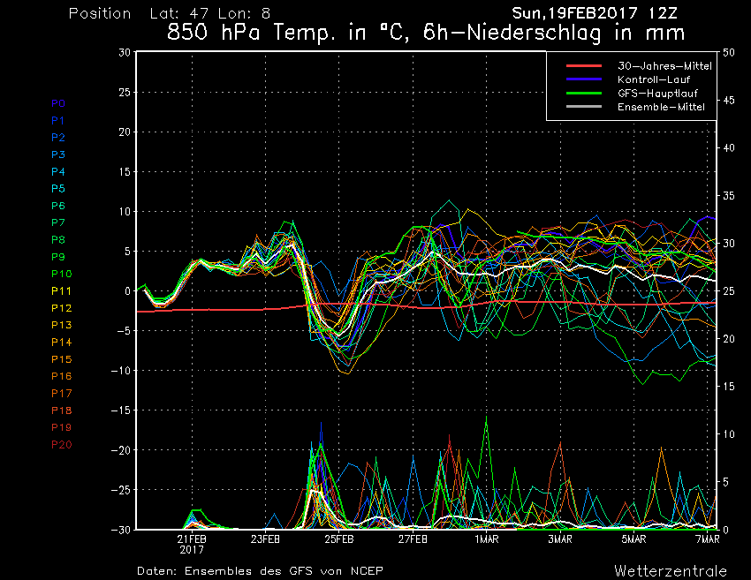Click the Wetterzentrale watermark text

(x=670, y=570)
